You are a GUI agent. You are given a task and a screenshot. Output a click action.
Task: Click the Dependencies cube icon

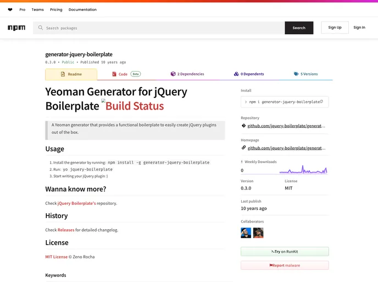(x=173, y=74)
